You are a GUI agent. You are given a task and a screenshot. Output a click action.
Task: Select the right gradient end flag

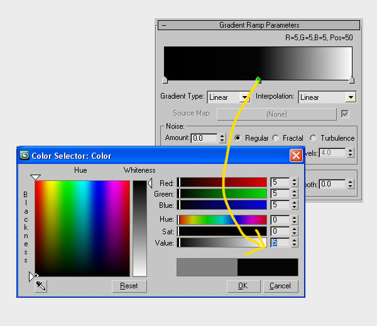tap(351, 80)
